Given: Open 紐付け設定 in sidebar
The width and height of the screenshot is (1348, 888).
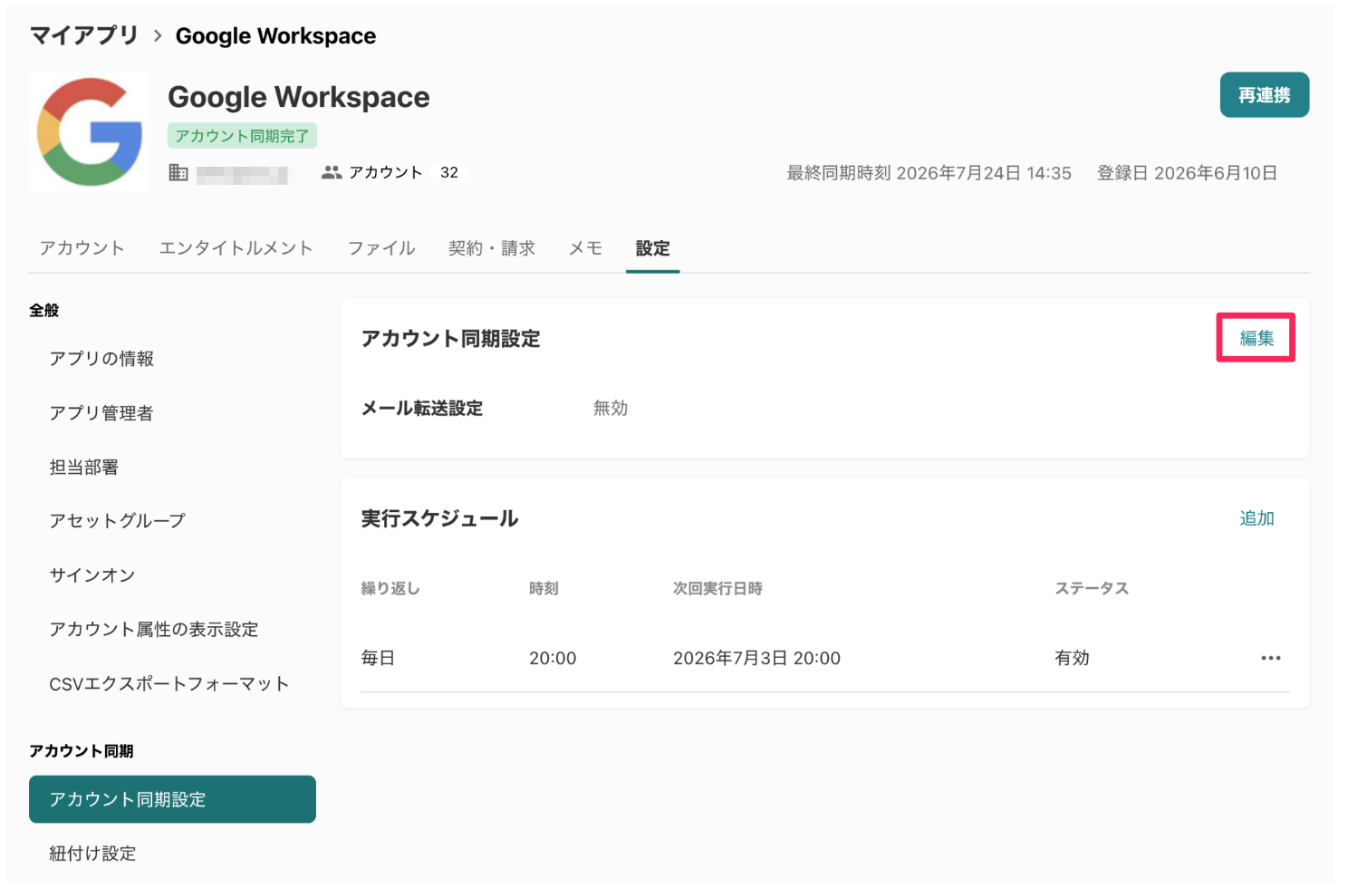Looking at the screenshot, I should (x=92, y=854).
